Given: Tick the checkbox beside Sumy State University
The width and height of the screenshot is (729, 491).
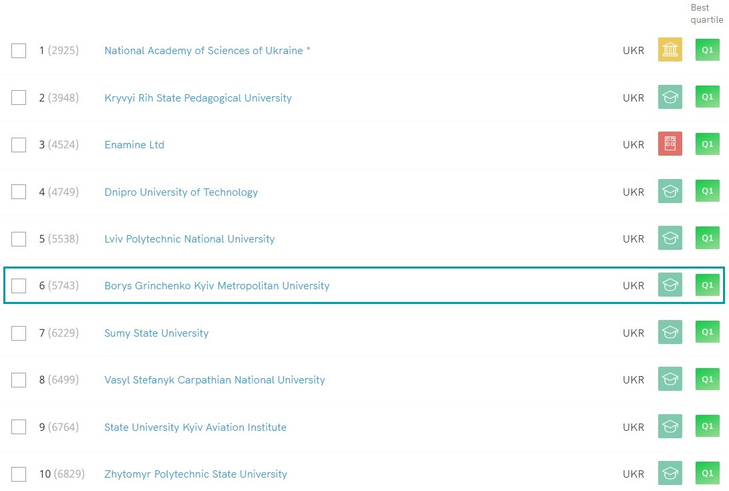Looking at the screenshot, I should (x=19, y=333).
